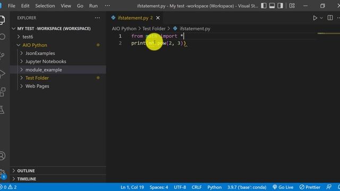Expand the Web Pages folder
Screen dimensions: 340x191
click(x=58, y=86)
